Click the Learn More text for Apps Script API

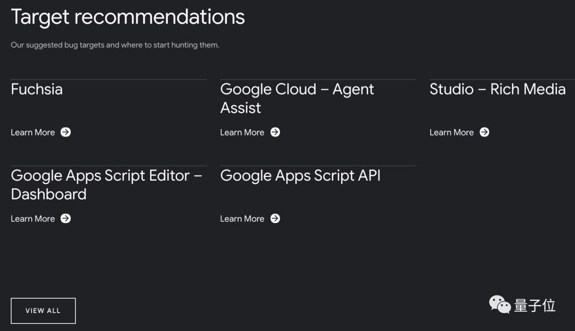pyautogui.click(x=242, y=218)
